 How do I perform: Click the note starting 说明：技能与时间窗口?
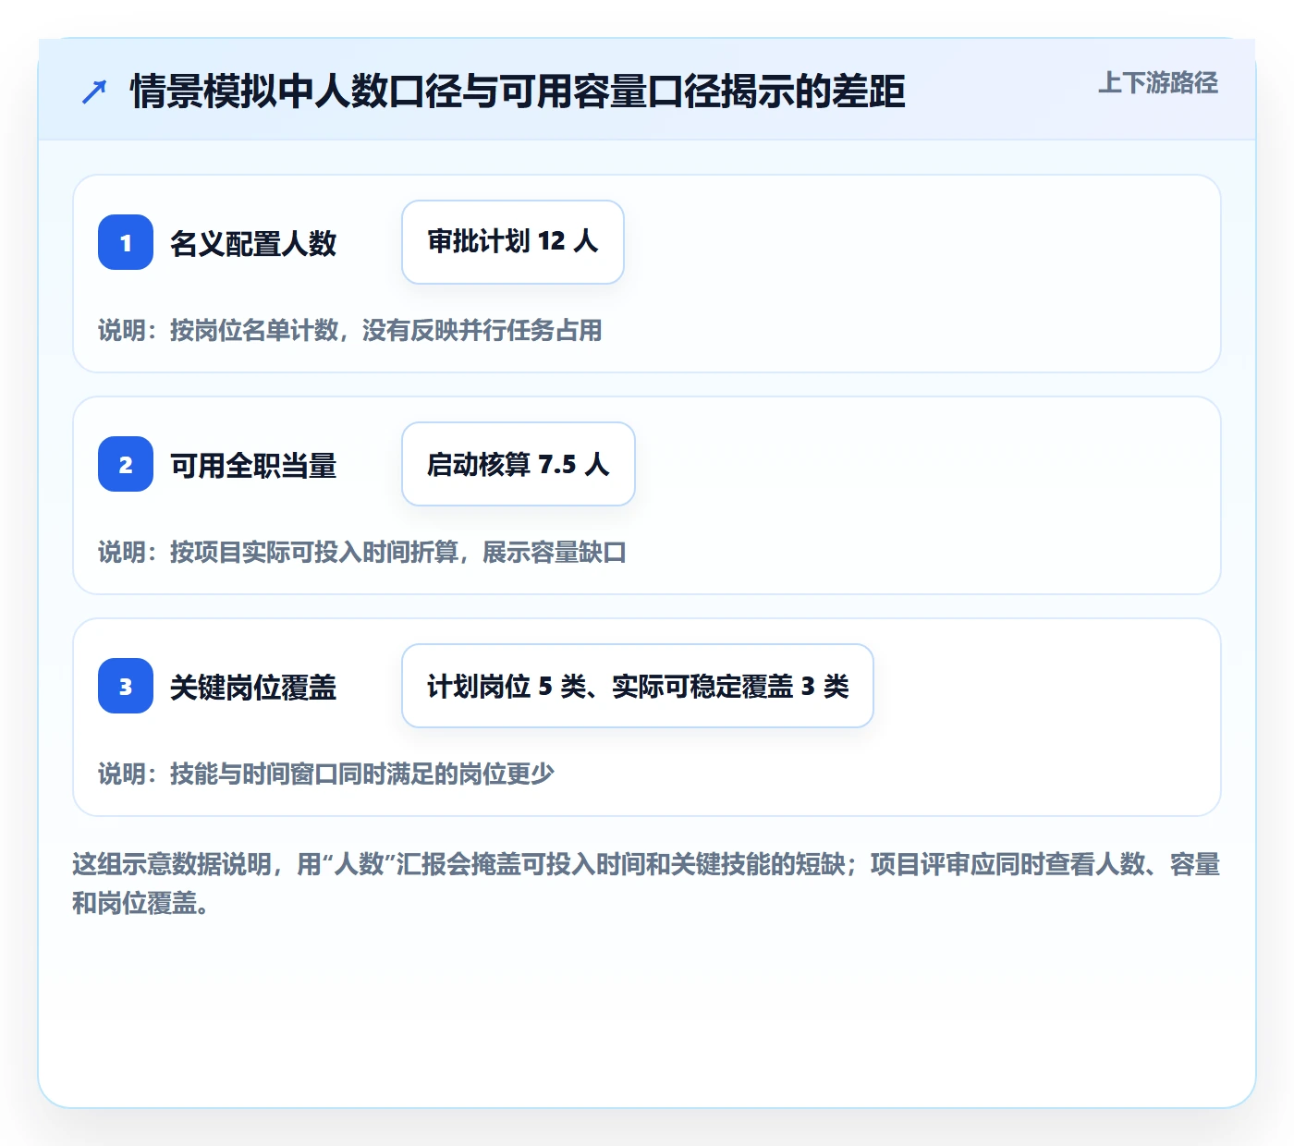326,774
